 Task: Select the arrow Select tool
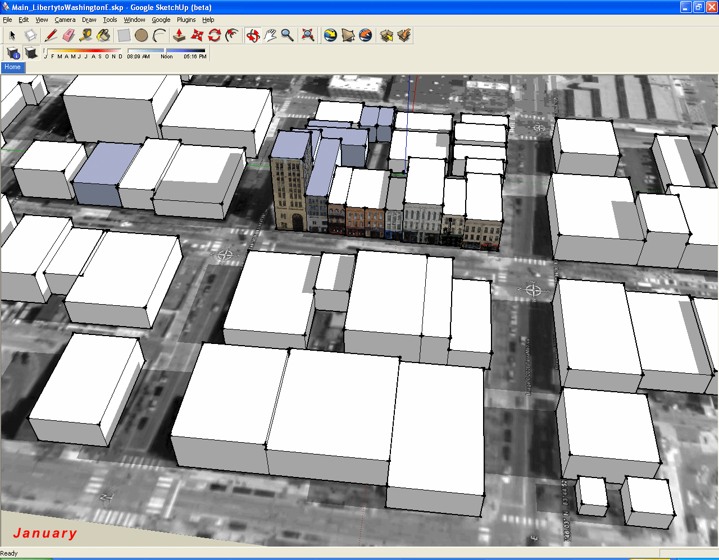click(12, 35)
